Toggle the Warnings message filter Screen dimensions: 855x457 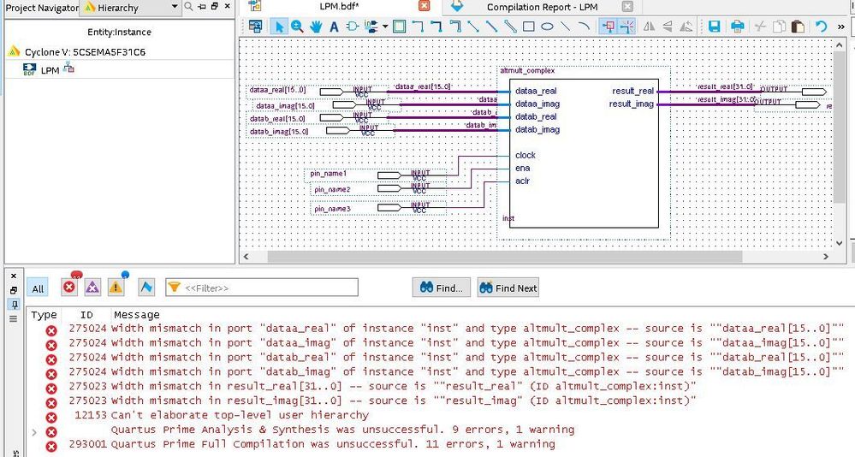116,288
